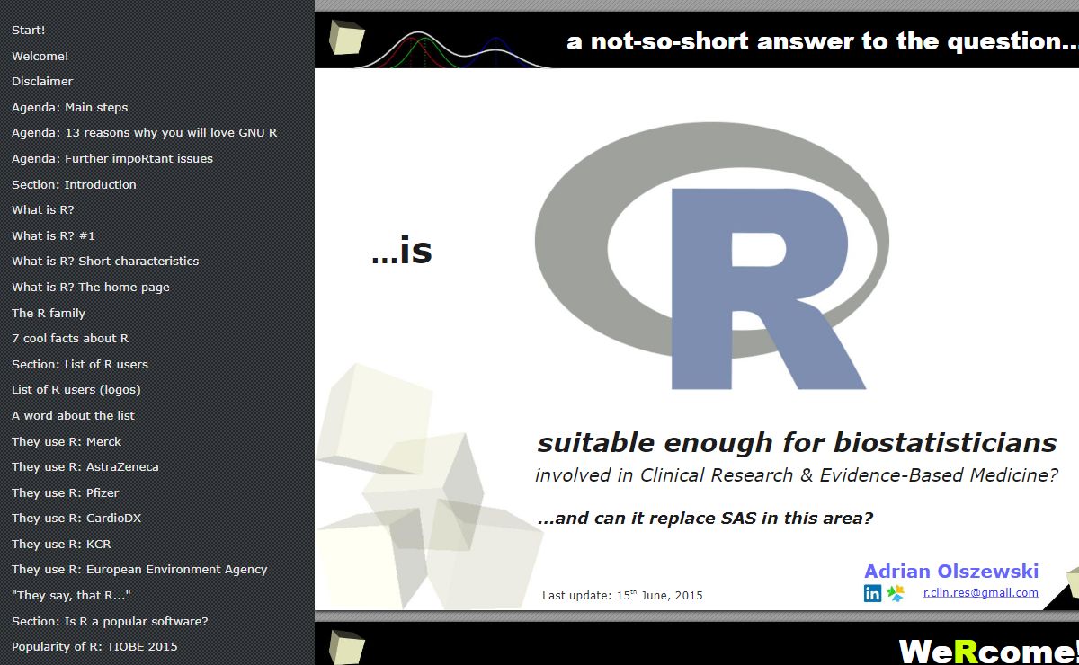Select They use R: CardioDX

(76, 518)
